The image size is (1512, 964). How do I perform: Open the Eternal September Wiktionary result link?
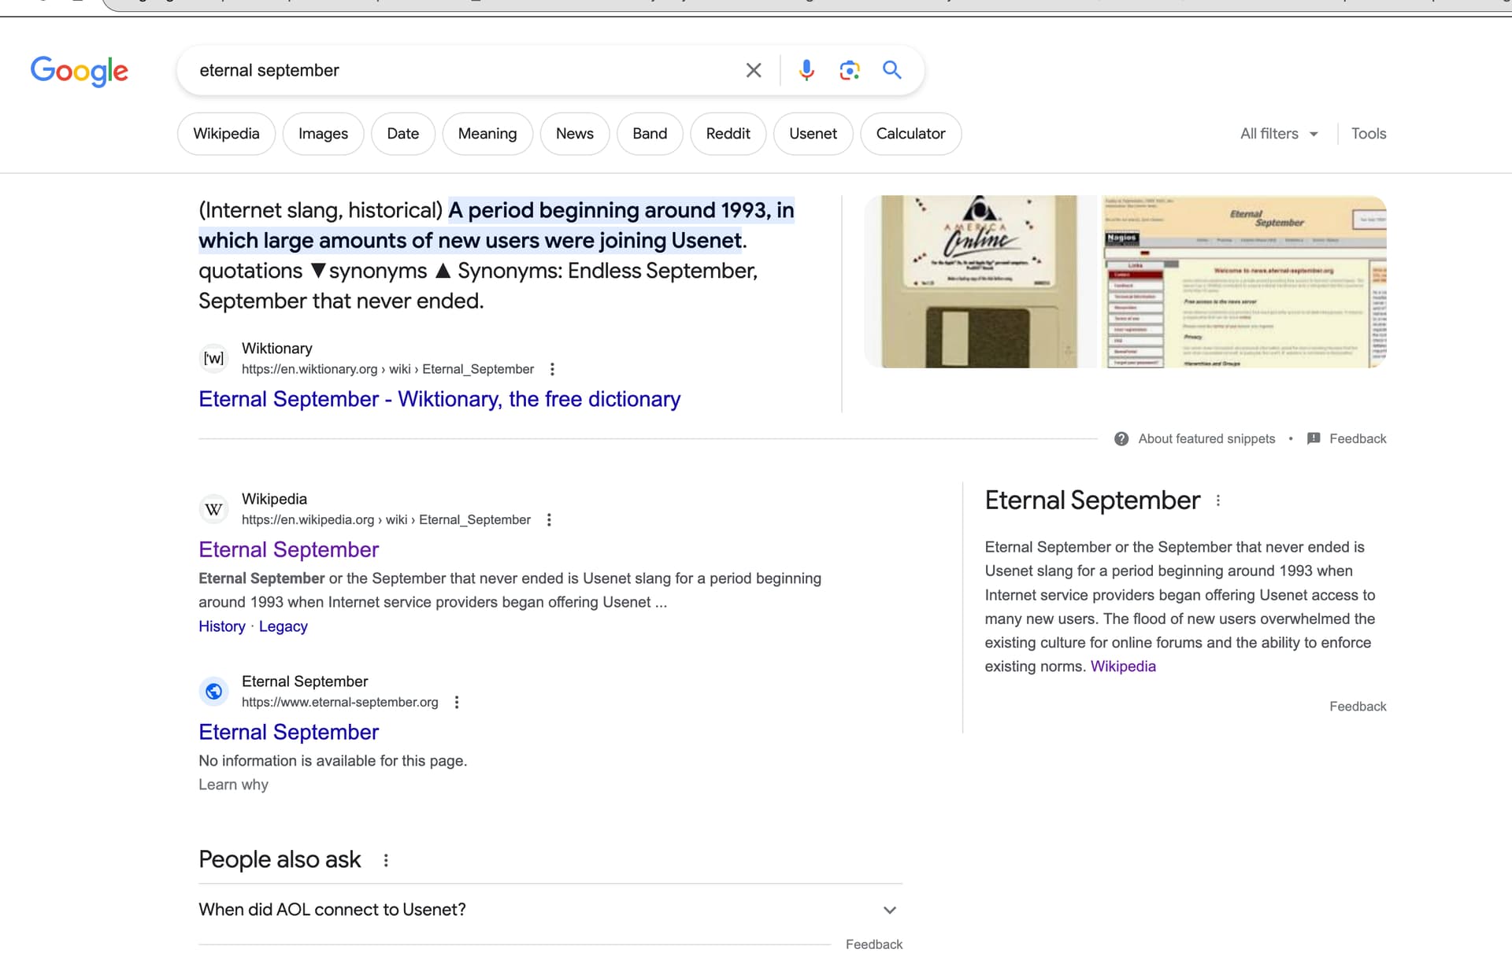pyautogui.click(x=439, y=399)
